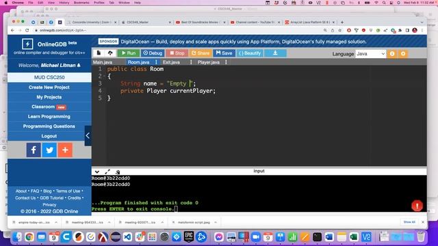Open Player.java tab

[208, 62]
